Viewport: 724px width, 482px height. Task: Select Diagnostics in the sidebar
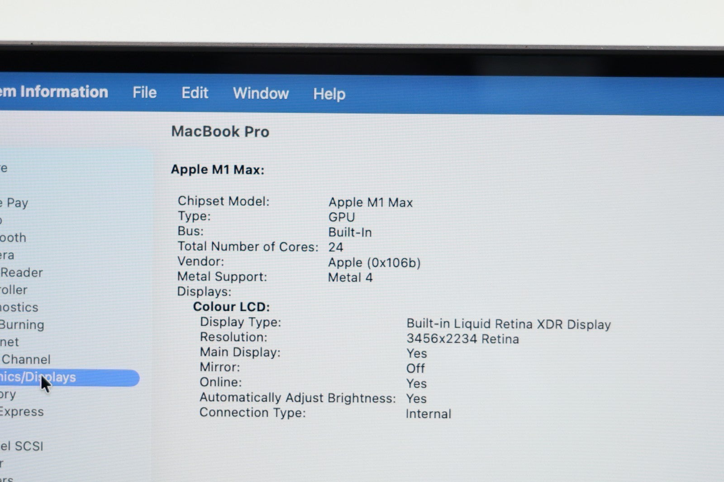tap(19, 307)
